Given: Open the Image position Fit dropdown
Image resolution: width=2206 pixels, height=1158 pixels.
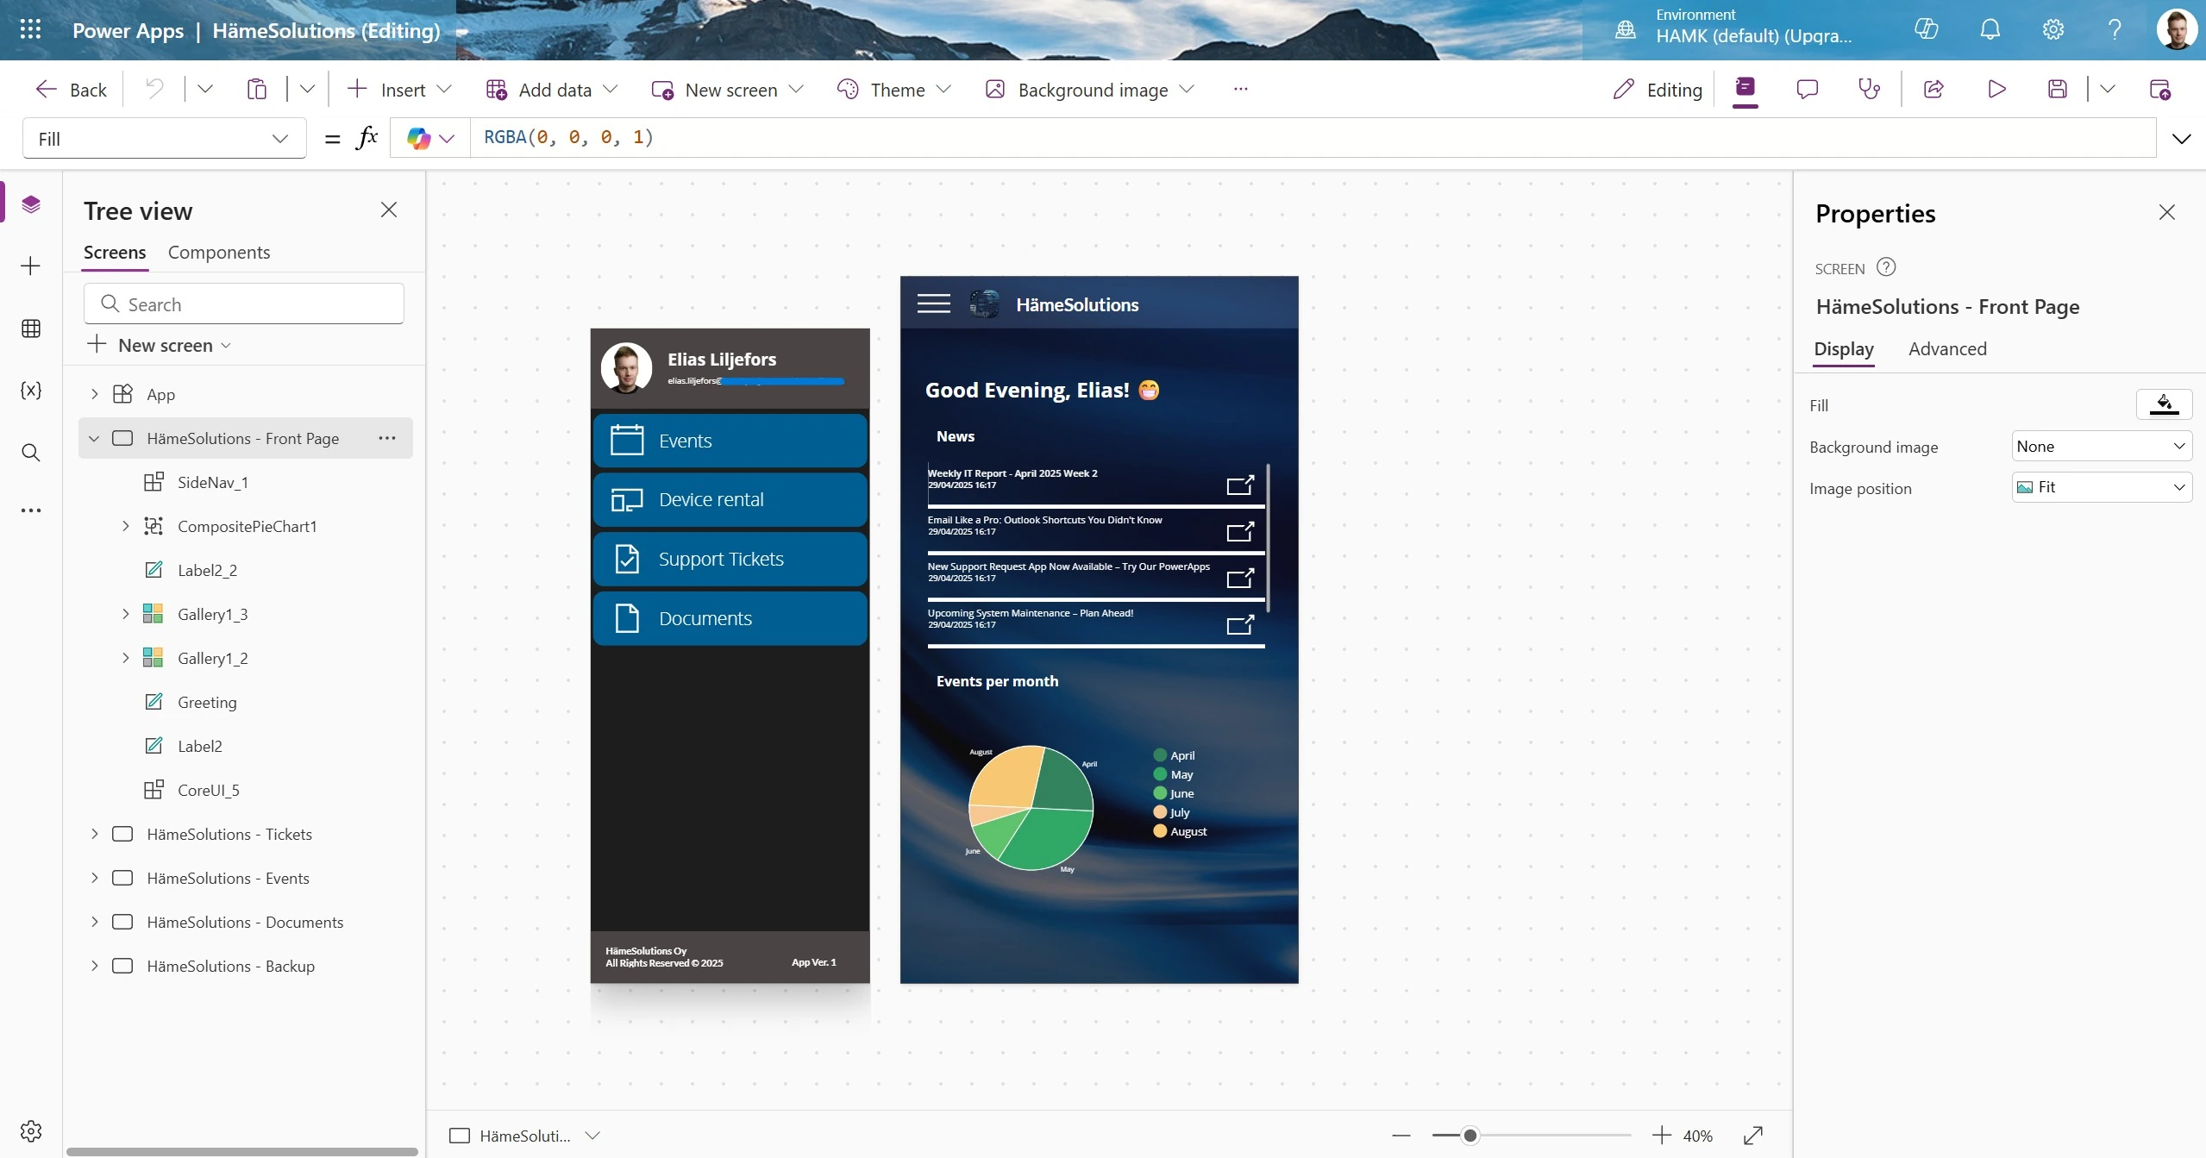Looking at the screenshot, I should [2101, 487].
